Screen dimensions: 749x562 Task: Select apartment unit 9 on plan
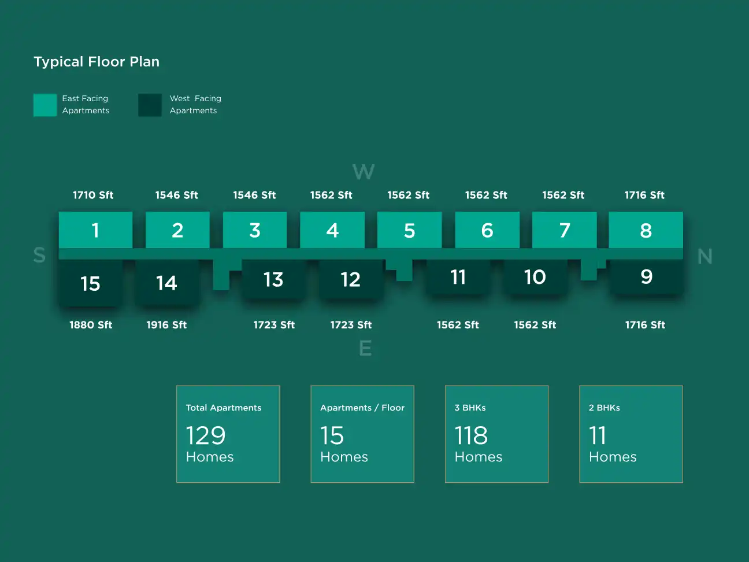coord(646,278)
